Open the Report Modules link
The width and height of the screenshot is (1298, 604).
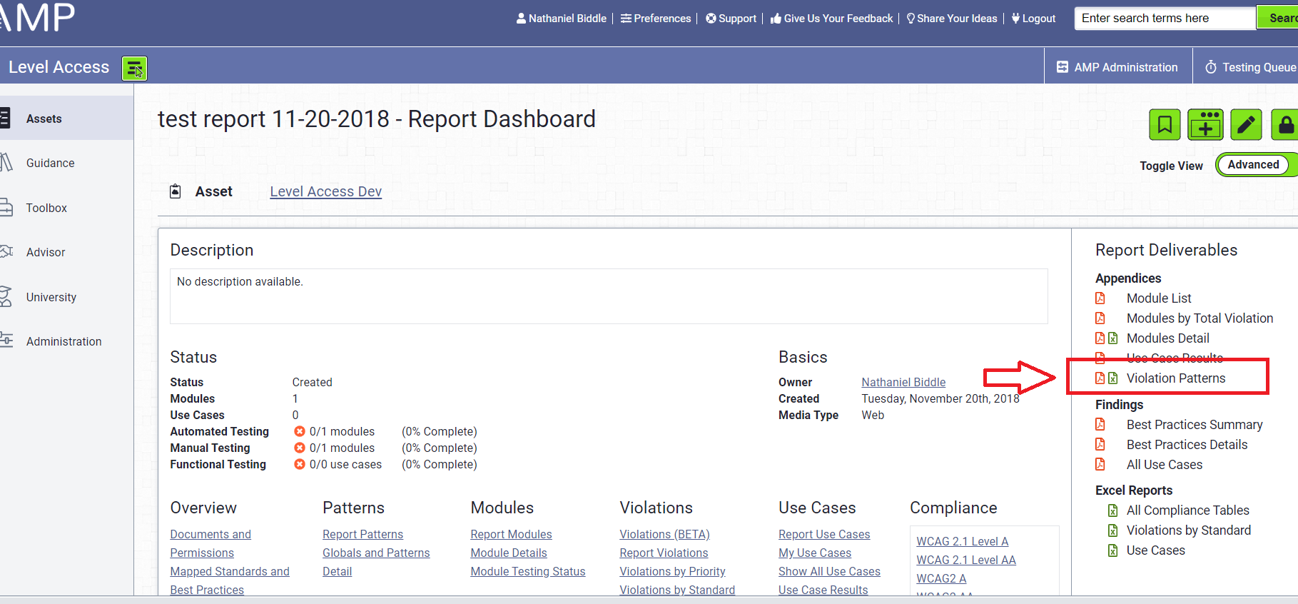point(511,534)
